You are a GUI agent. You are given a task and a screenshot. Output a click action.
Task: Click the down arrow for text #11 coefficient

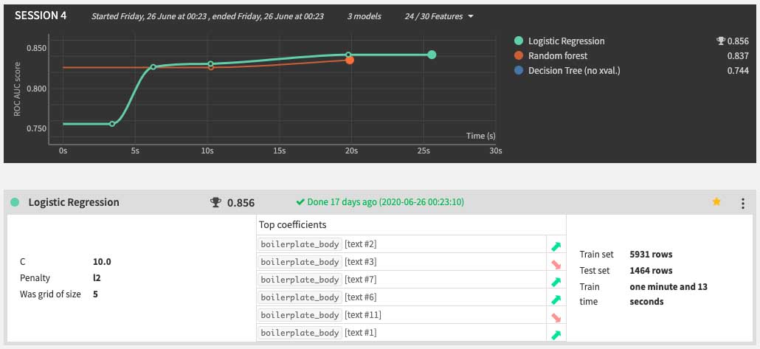click(556, 316)
